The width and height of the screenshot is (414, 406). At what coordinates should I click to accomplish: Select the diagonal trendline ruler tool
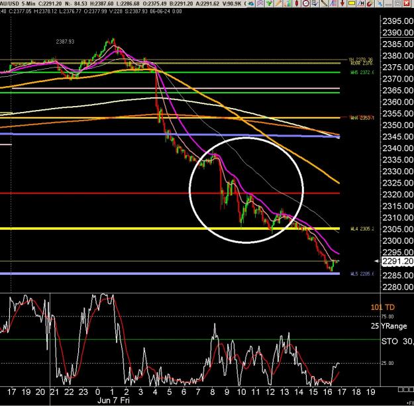324,3
